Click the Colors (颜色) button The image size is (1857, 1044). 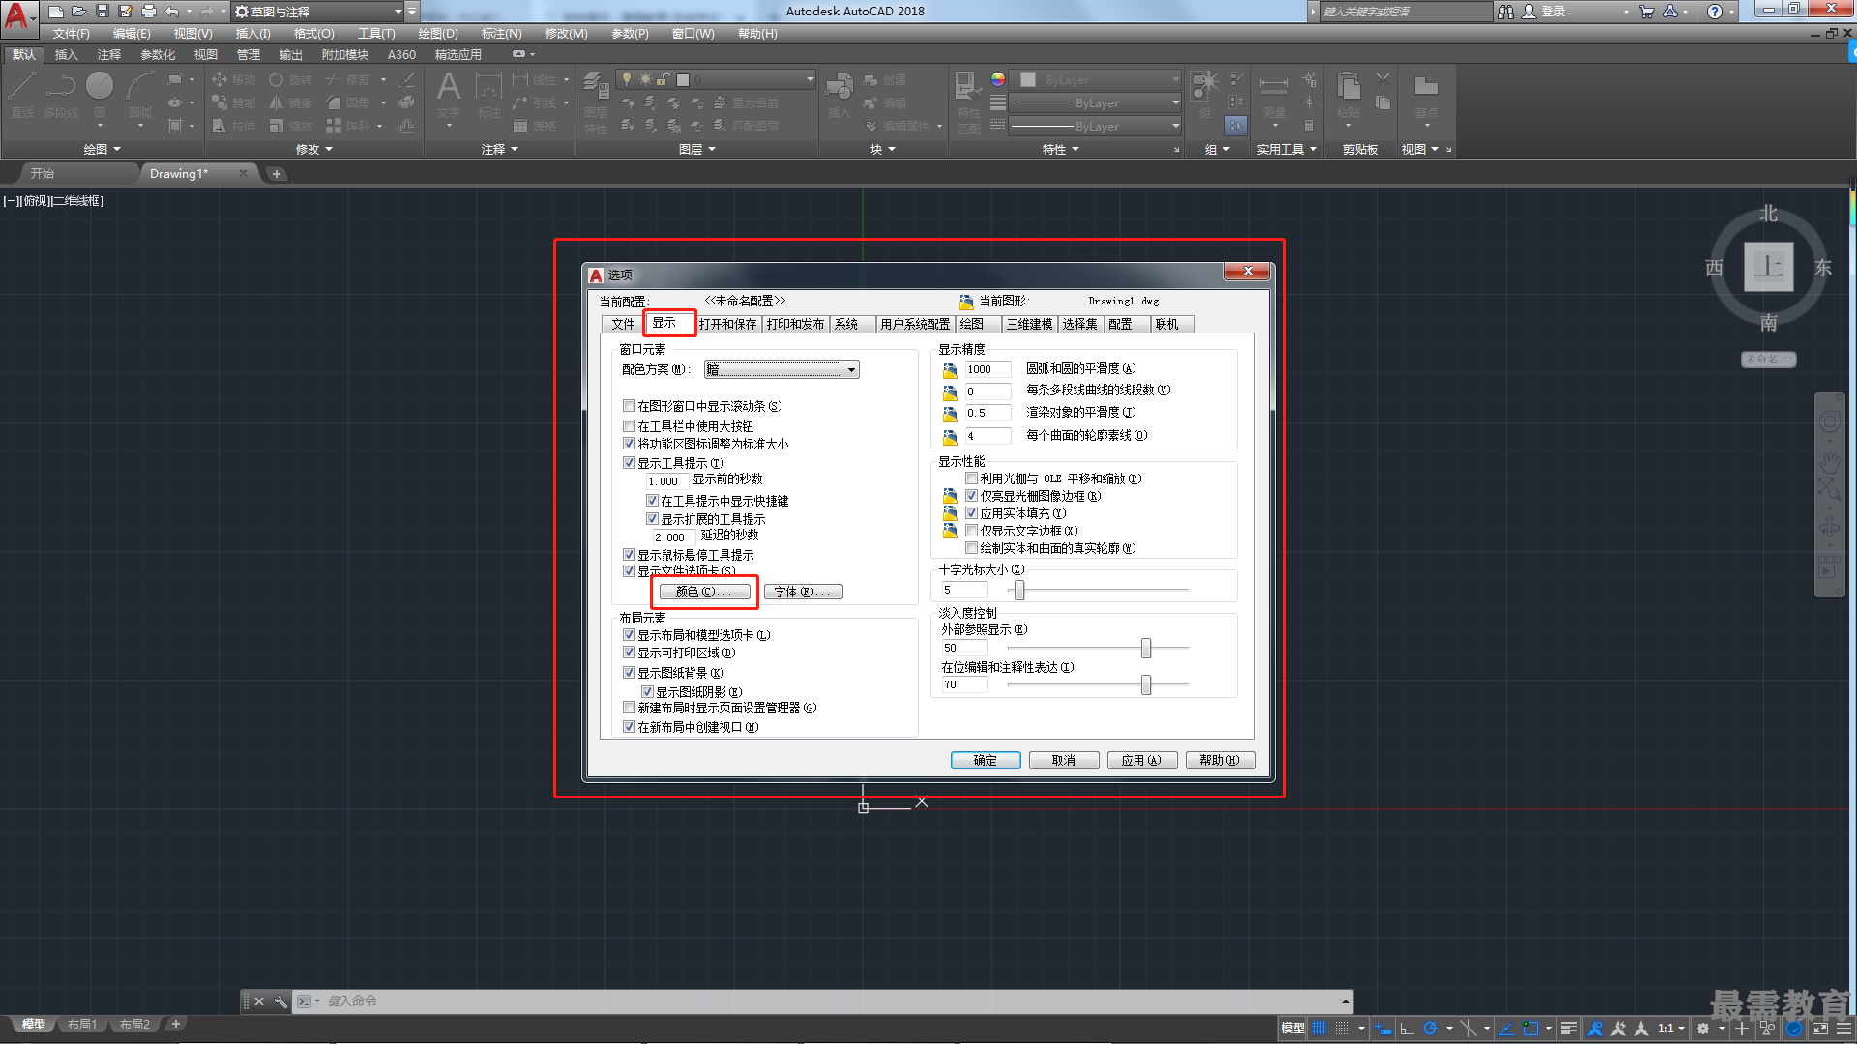coord(704,592)
